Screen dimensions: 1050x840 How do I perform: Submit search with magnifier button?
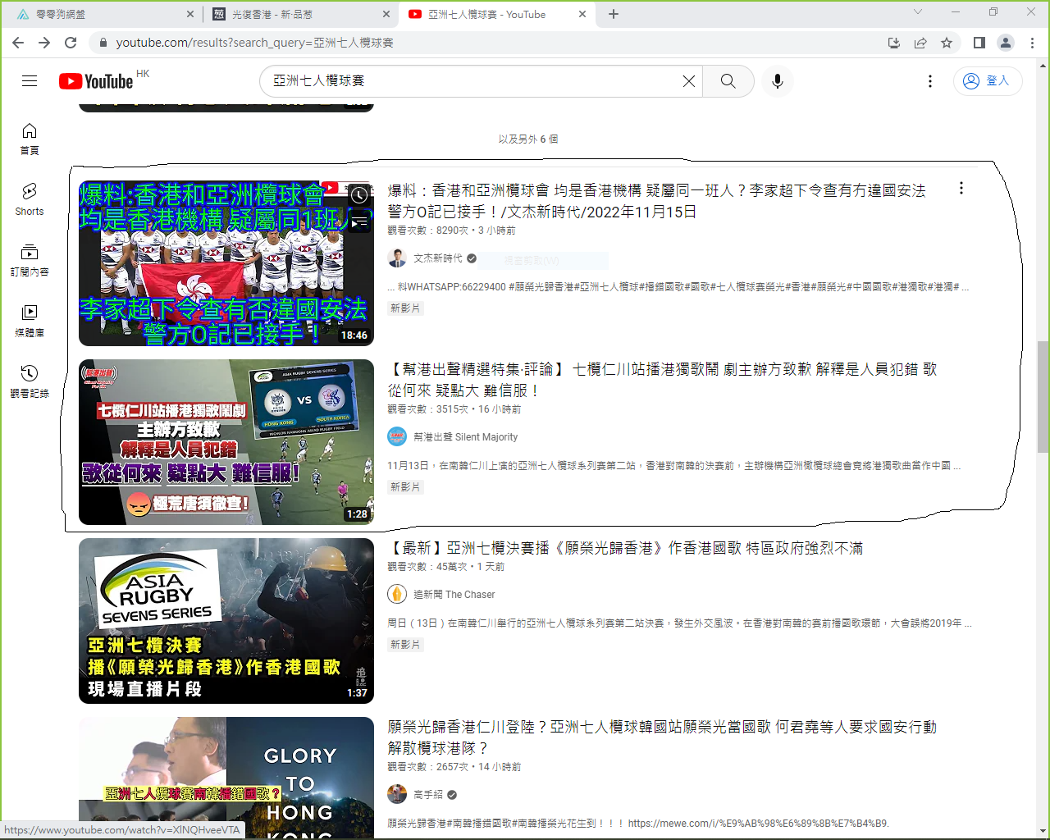728,80
